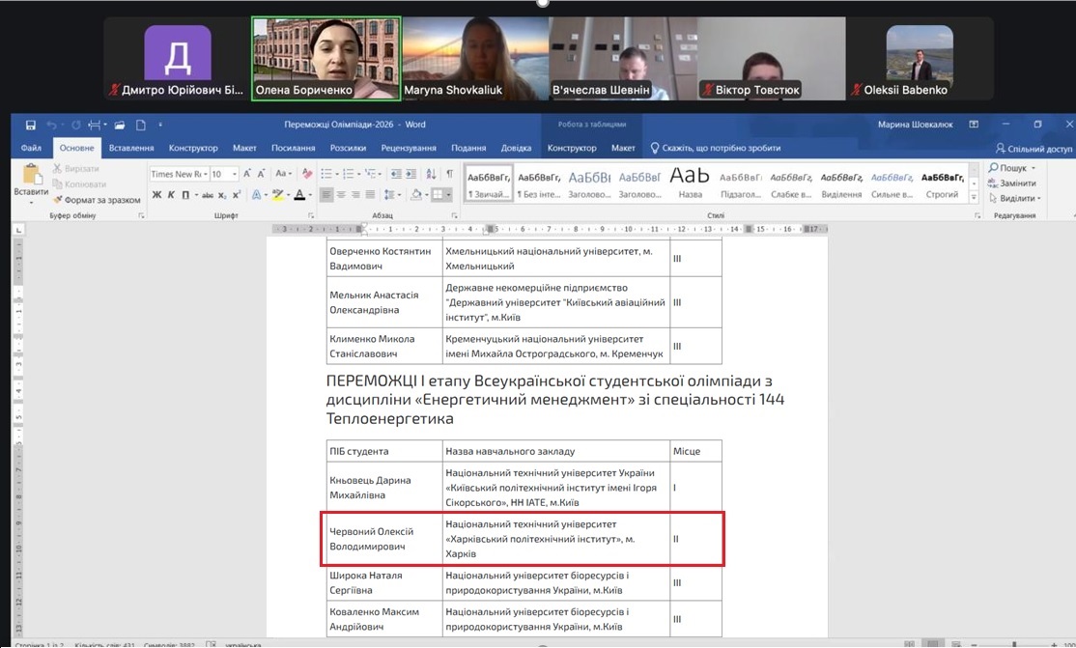The height and width of the screenshot is (648, 1076).
Task: Click the Save icon in quick access toolbar
Action: (31, 125)
